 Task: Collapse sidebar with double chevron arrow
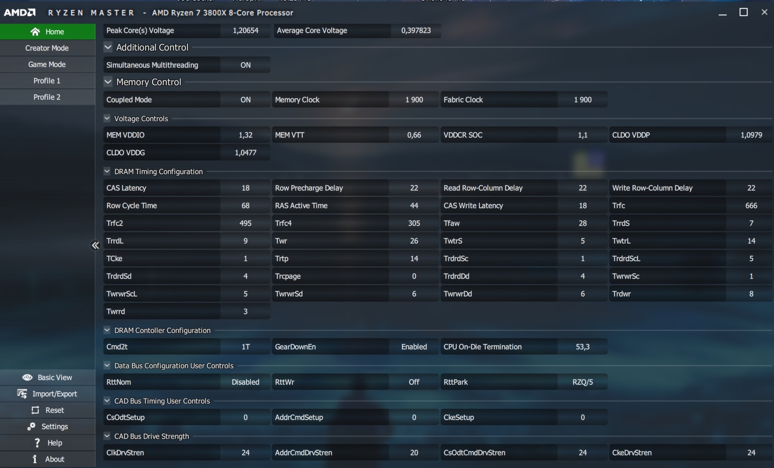pos(95,245)
